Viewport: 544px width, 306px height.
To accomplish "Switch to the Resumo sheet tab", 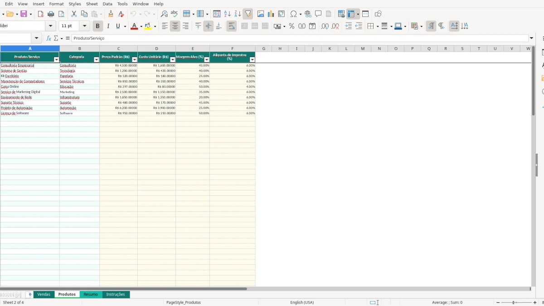I will click(x=91, y=294).
